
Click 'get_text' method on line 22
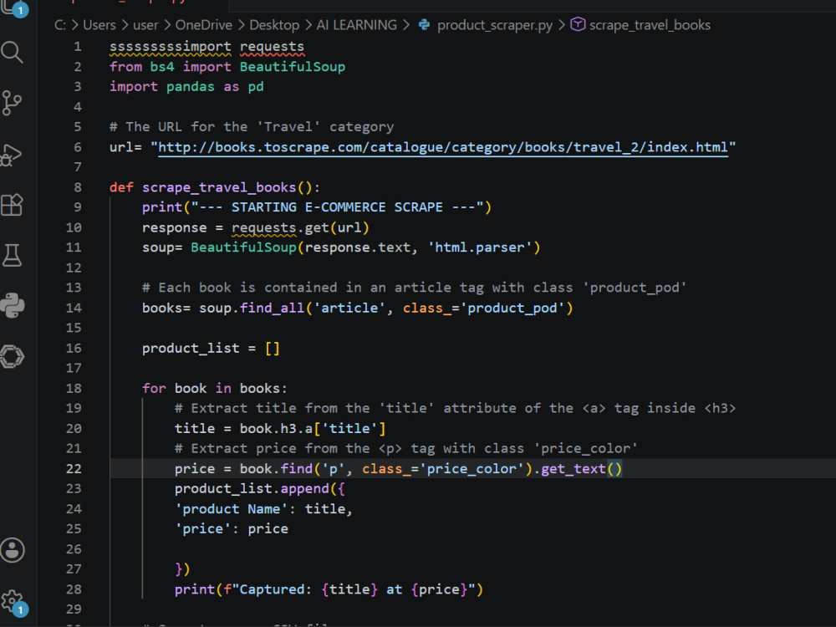[573, 469]
